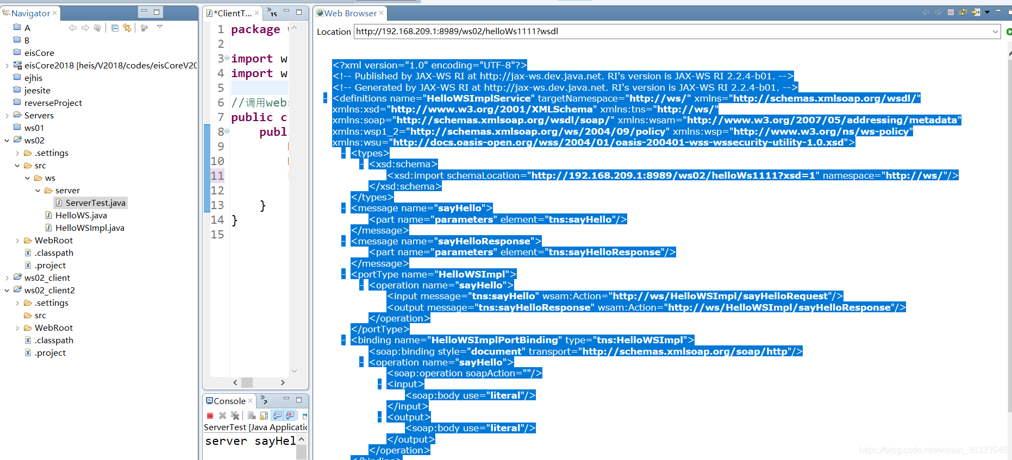Viewport: 1012px width, 460px height.
Task: Click Navigator Forward arrow icon
Action: (x=85, y=28)
